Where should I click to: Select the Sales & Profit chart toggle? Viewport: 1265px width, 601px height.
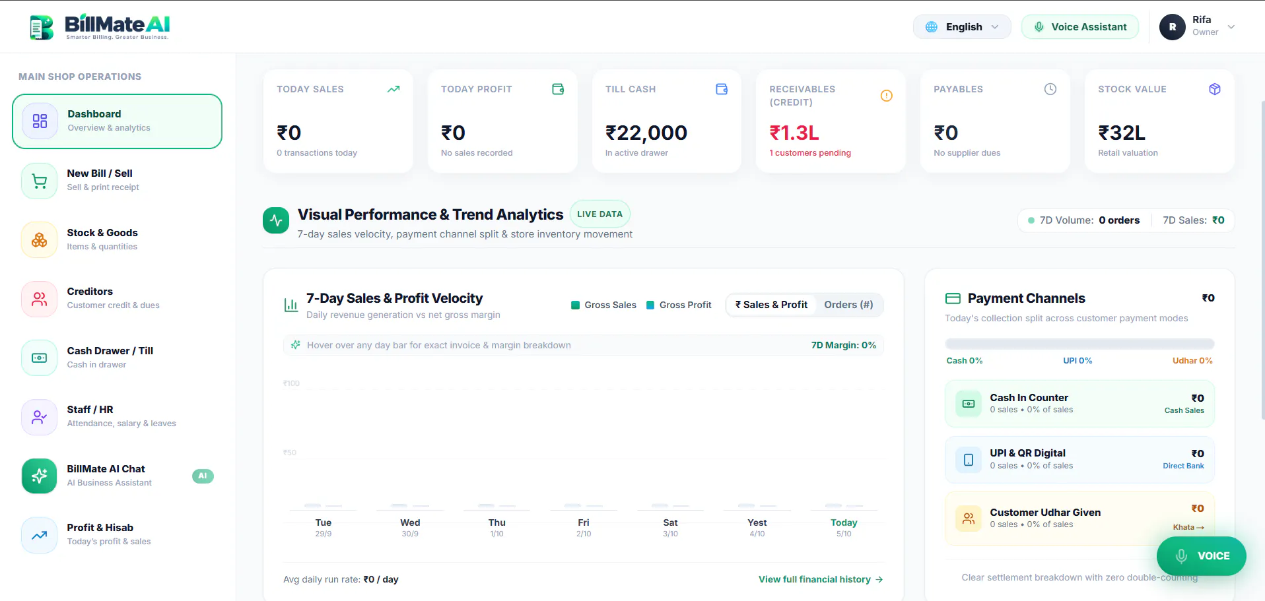click(771, 305)
